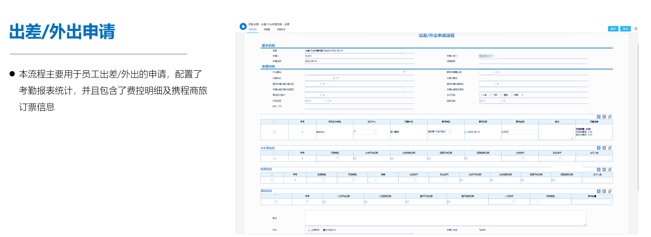Delete selected row in 酒店信息 table
Image resolution: width=651 pixels, height=237 pixels.
(x=604, y=191)
